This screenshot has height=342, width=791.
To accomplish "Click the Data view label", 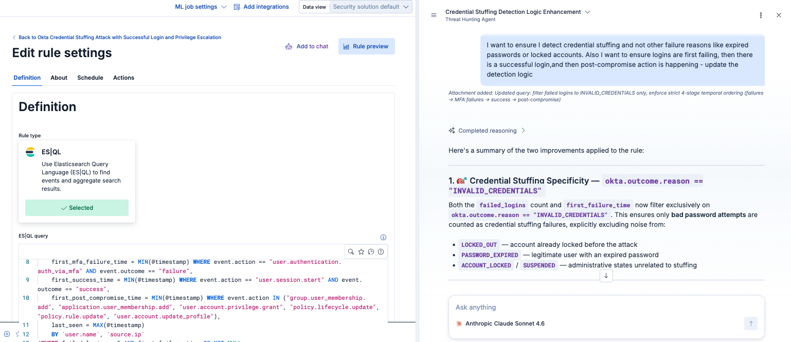I will point(314,7).
